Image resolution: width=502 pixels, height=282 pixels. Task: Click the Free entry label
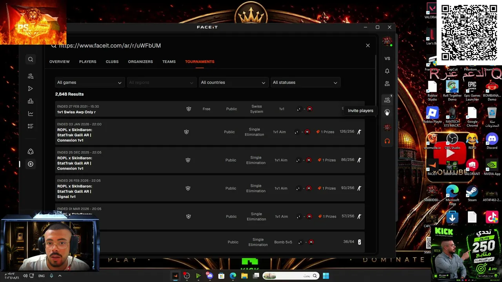coord(206,109)
